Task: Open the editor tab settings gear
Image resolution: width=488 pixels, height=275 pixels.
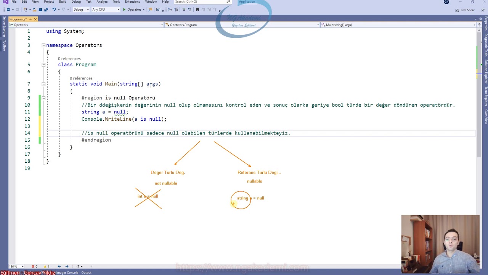Action: point(481,19)
